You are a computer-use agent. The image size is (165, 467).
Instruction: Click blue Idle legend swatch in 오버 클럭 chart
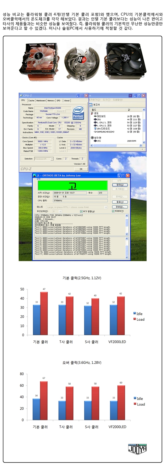(x=135, y=398)
